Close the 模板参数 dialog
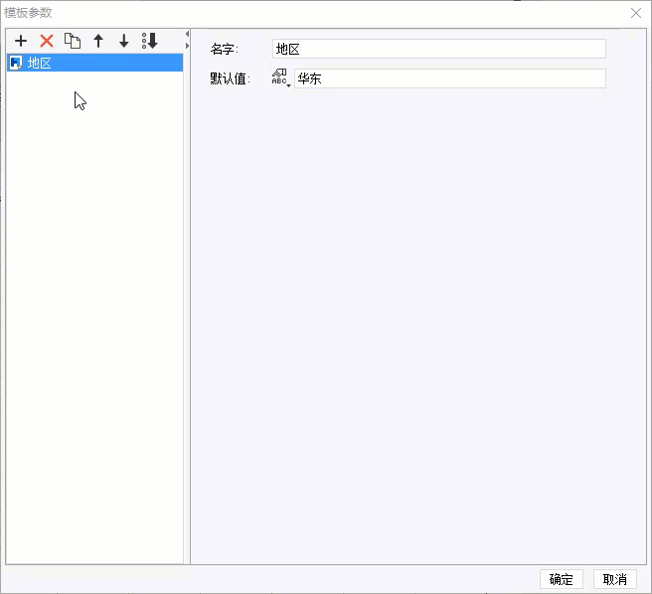 (x=636, y=13)
